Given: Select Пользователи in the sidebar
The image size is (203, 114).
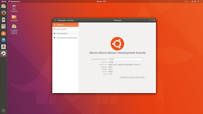Looking at the screenshot, I should pos(65,34).
